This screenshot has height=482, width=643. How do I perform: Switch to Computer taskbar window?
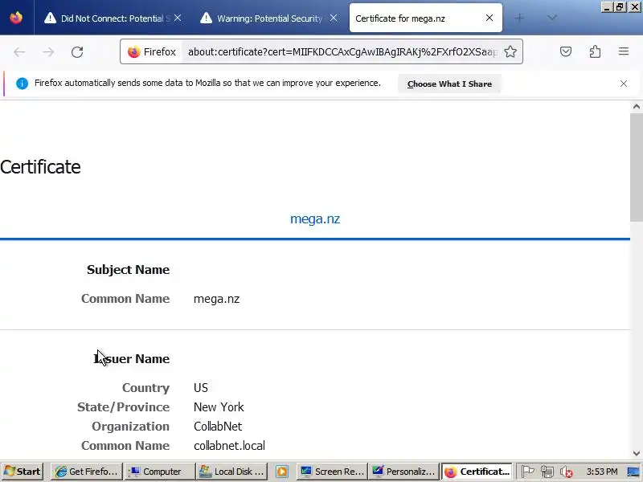pos(159,472)
